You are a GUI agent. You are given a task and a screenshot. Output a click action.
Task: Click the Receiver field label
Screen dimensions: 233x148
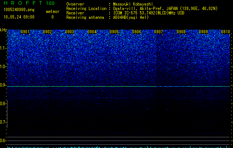tap(75, 13)
